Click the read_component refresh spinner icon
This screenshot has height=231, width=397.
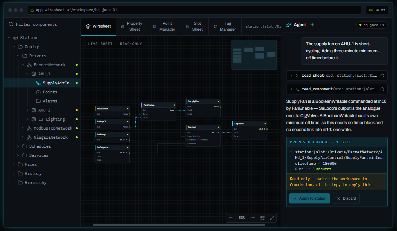[382, 89]
